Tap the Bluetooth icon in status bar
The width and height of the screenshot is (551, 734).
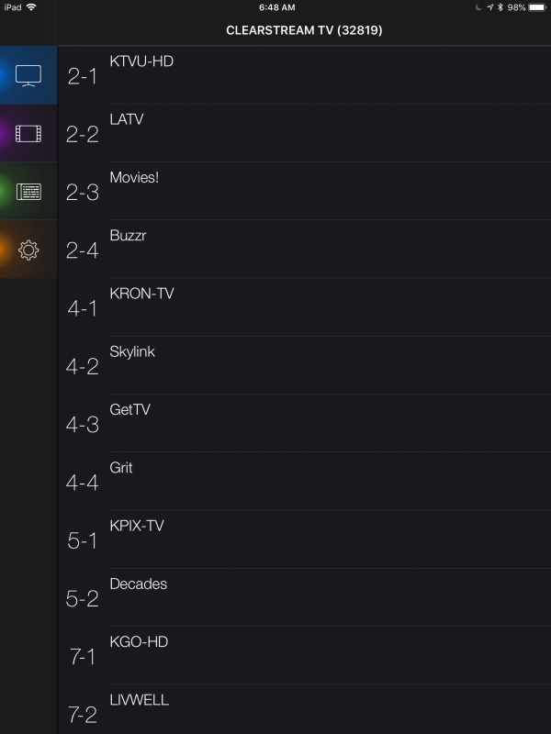500,7
